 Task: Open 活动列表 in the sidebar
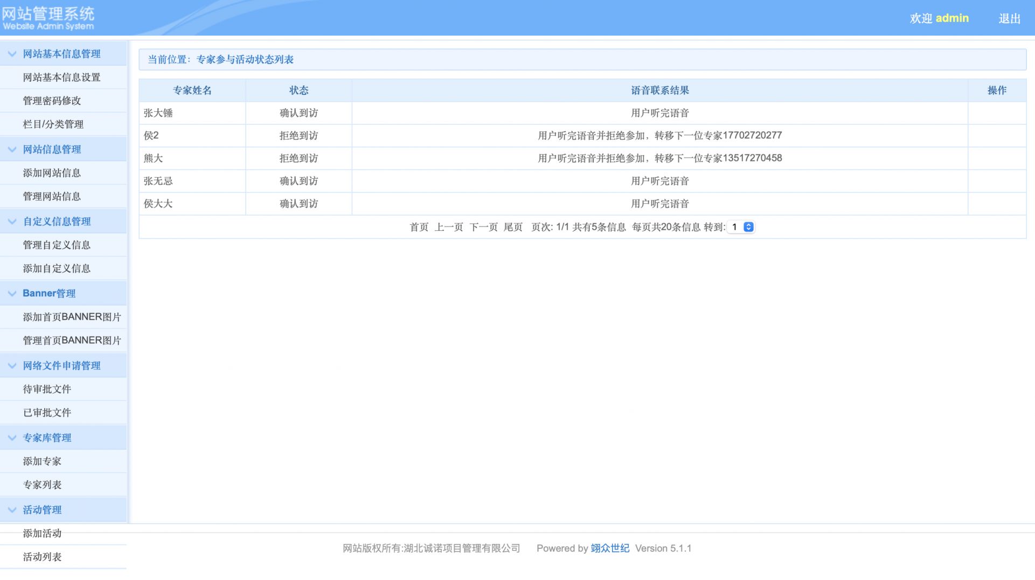[42, 557]
